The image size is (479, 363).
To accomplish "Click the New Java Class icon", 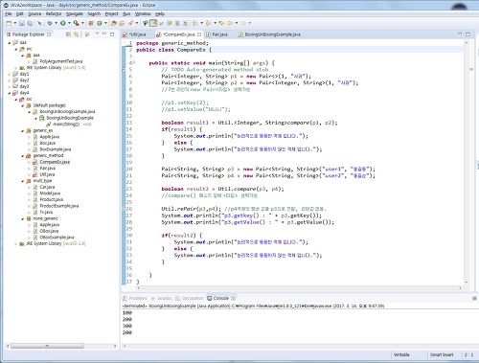I will coord(100,23).
